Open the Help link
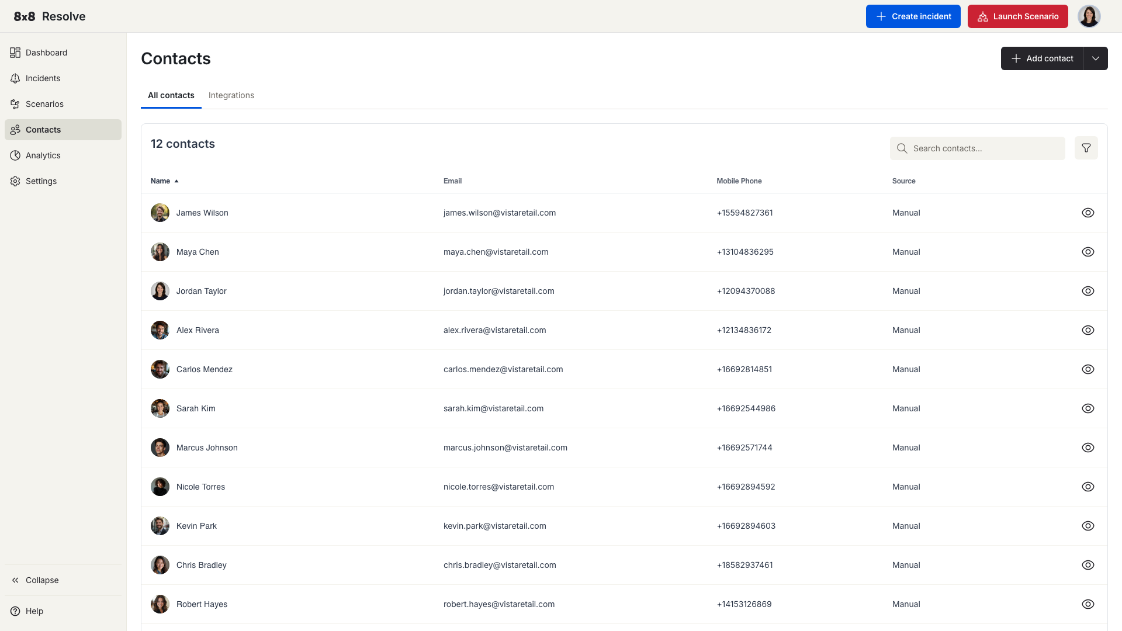Image resolution: width=1122 pixels, height=631 pixels. point(63,611)
